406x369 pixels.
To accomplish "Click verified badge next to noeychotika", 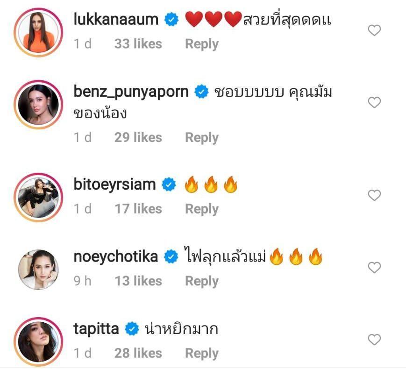I will (171, 257).
